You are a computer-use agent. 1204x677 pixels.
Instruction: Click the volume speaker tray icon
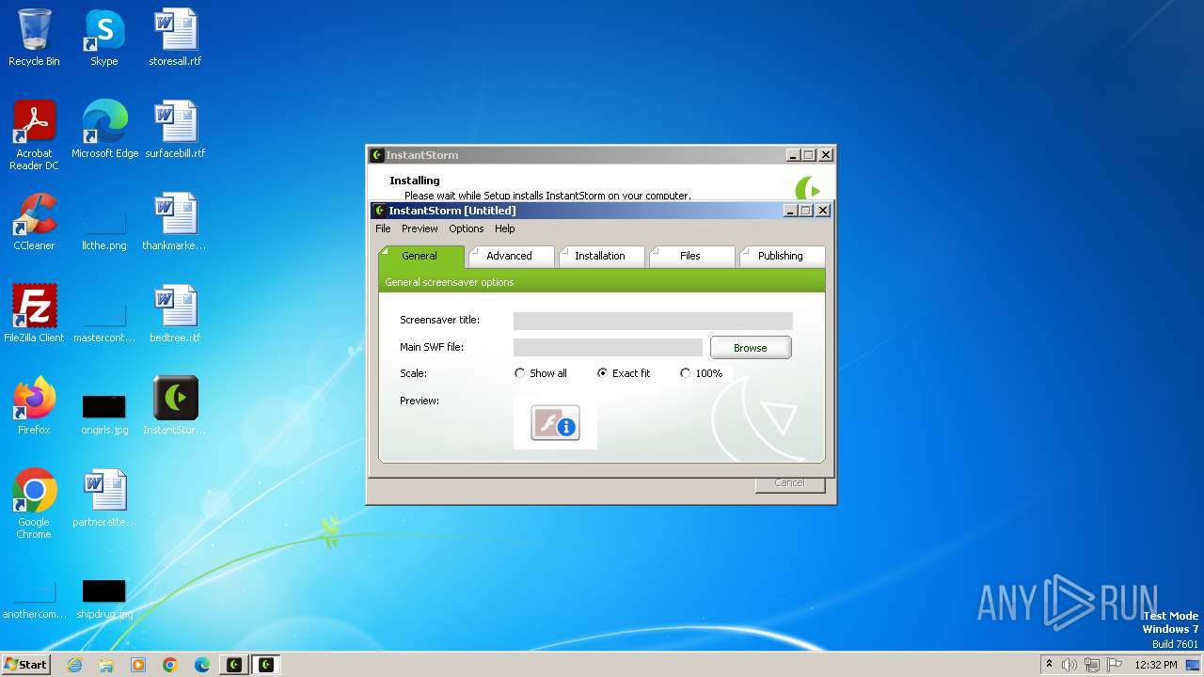[1069, 665]
